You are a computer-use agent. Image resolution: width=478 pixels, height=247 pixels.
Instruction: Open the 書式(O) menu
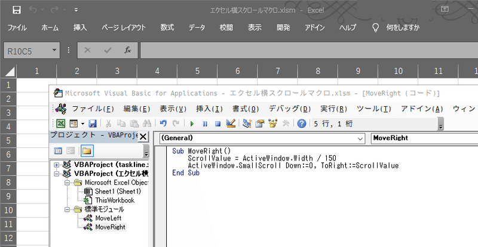[x=246, y=109]
